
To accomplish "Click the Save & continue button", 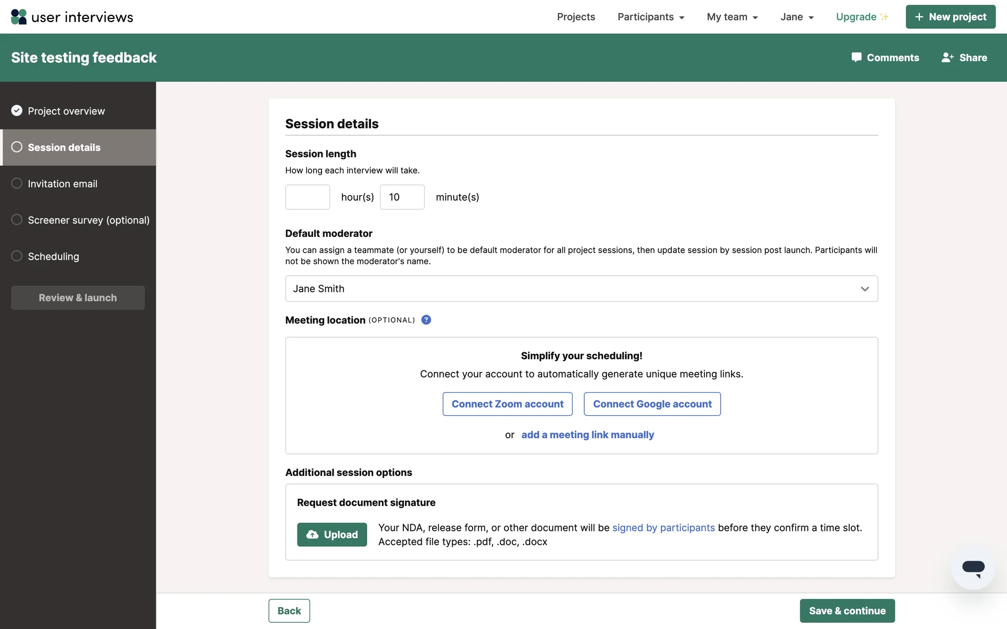I will [847, 611].
